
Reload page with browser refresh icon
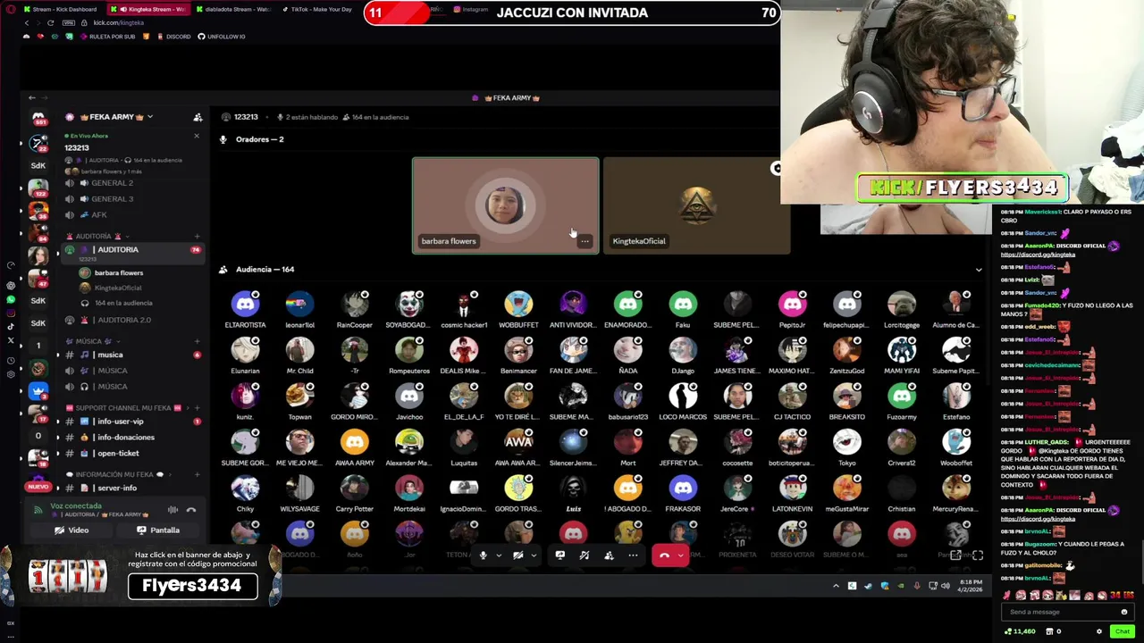pyautogui.click(x=50, y=22)
